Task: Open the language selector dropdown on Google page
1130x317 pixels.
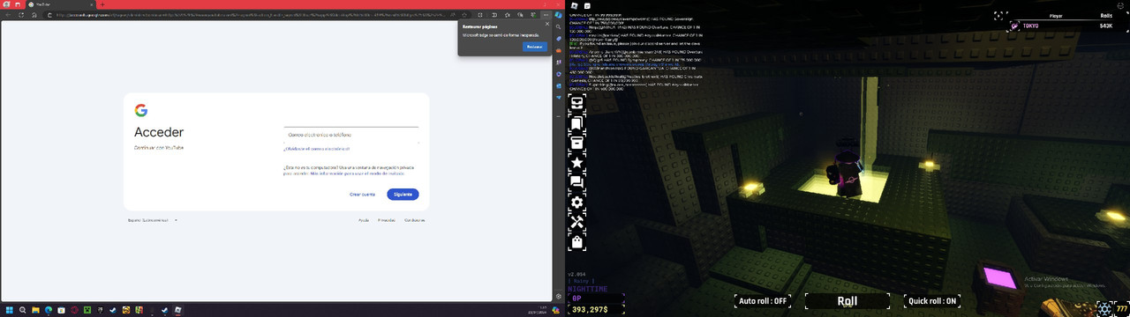Action: [x=153, y=220]
